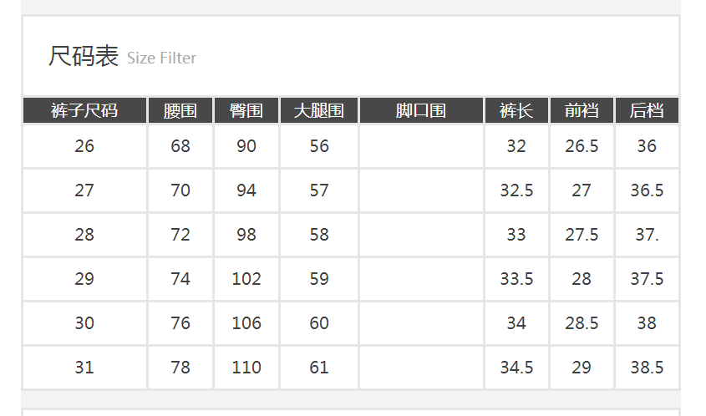Click back rise value 38.5
Image resolution: width=706 pixels, height=416 pixels.
(x=647, y=368)
